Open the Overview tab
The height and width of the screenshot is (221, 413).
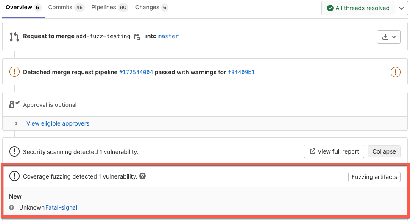click(23, 8)
